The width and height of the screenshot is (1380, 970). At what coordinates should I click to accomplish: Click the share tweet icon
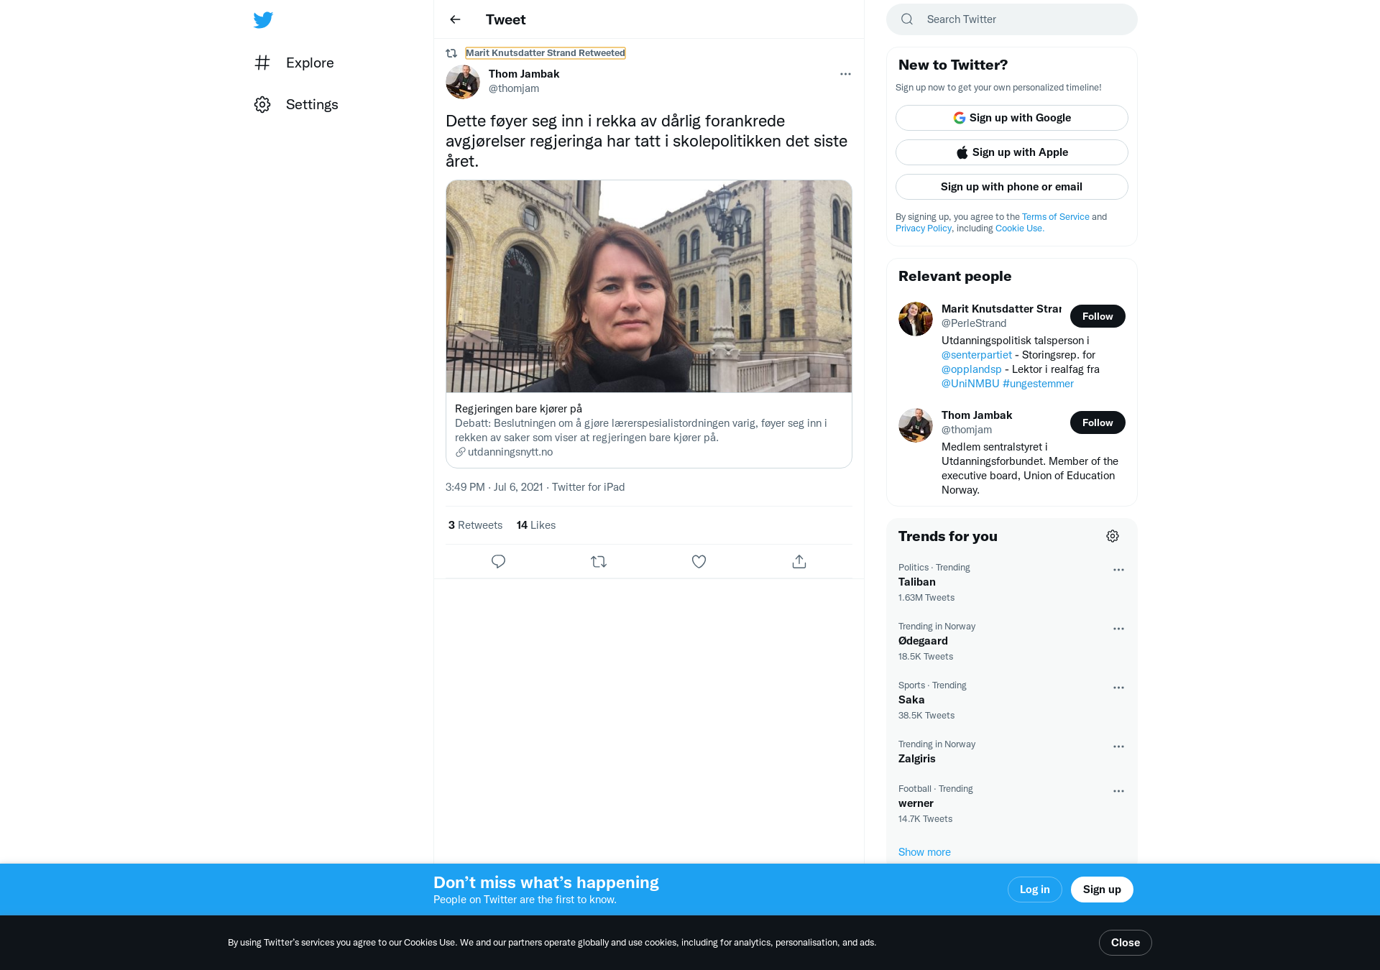799,562
